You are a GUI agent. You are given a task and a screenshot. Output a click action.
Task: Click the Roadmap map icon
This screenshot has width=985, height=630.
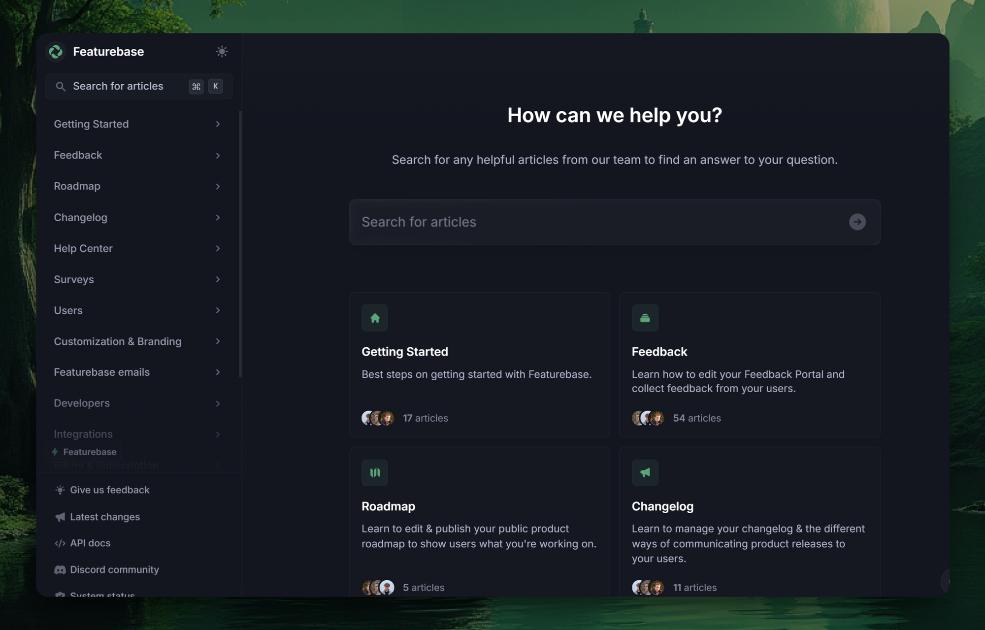[374, 472]
